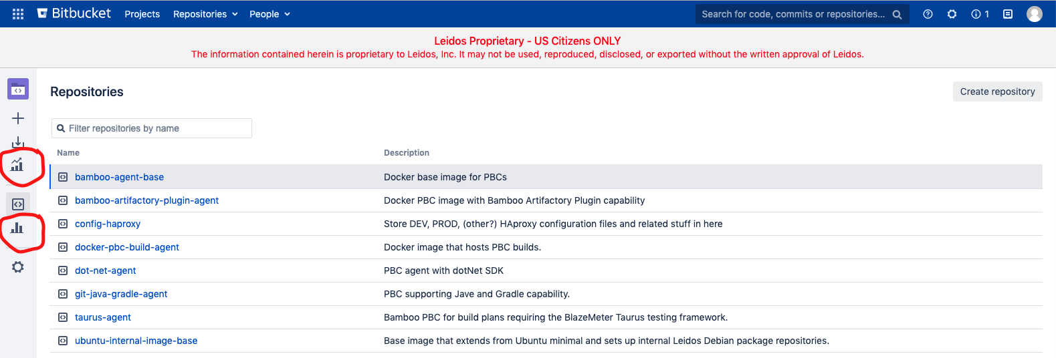The image size is (1056, 358).
Task: Click the plus create icon in sidebar
Action: (18, 118)
